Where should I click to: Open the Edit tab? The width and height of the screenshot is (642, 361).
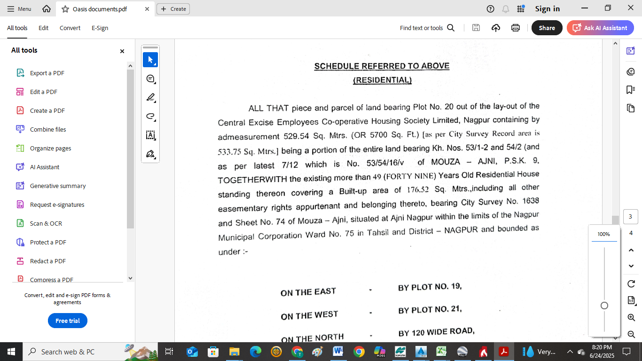[44, 28]
